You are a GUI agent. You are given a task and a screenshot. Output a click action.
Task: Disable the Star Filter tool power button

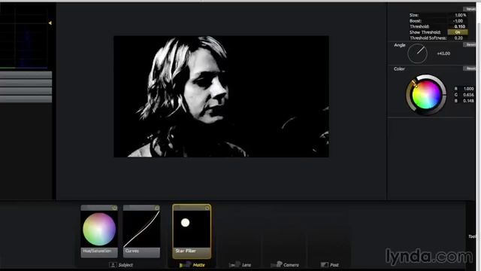207,208
